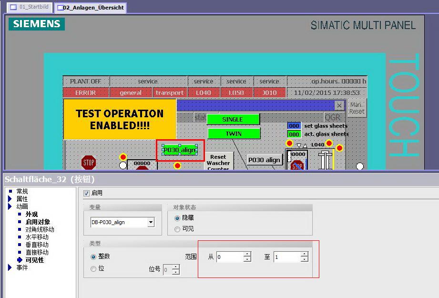Click the PLANT OFF button
Screen dimensions: 439x298
click(86, 81)
